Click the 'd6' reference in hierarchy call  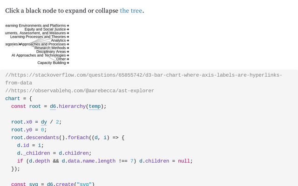[x=53, y=106]
